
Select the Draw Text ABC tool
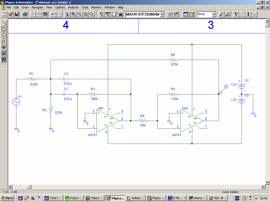[4, 47]
